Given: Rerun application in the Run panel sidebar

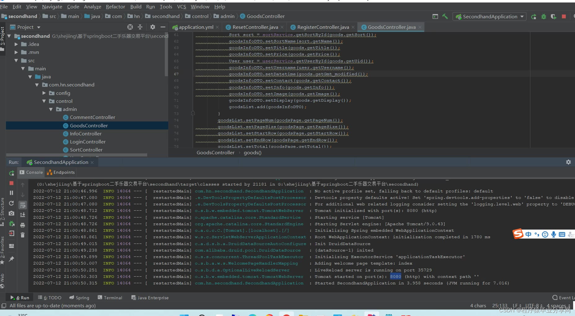Looking at the screenshot, I should (x=11, y=173).
